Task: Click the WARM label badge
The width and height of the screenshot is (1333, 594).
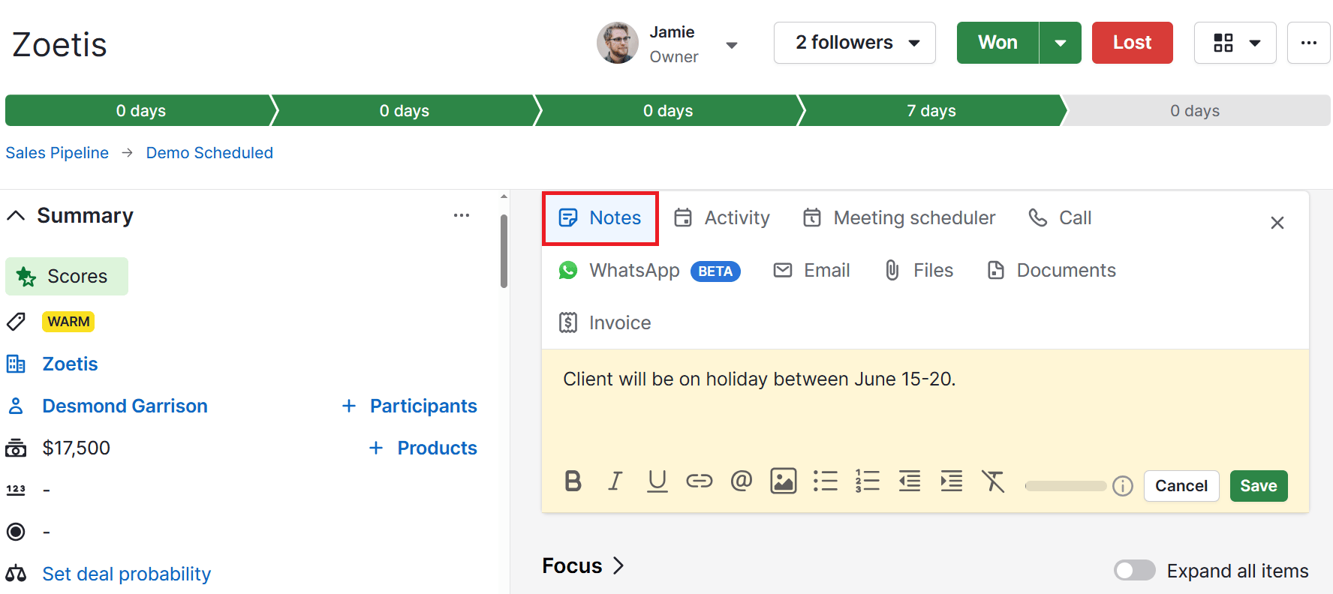Action: coord(68,322)
